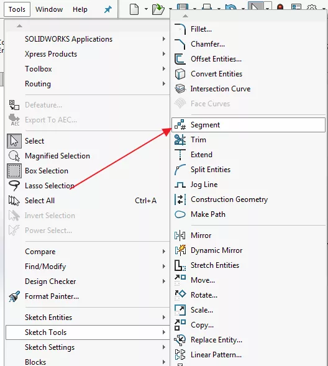Select the Segment tool icon
Image resolution: width=328 pixels, height=366 pixels.
tap(180, 125)
